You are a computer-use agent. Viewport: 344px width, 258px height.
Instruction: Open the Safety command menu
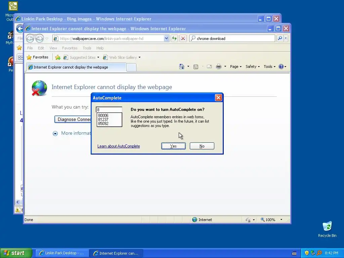pyautogui.click(x=253, y=67)
